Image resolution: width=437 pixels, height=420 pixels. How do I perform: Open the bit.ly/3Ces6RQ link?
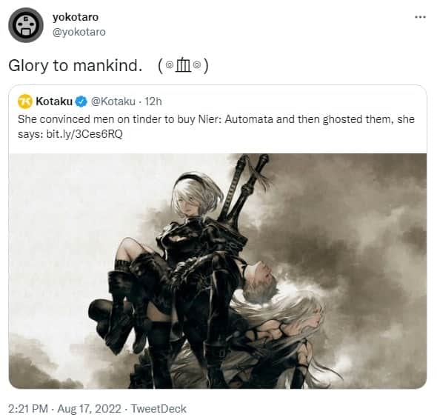pyautogui.click(x=84, y=134)
